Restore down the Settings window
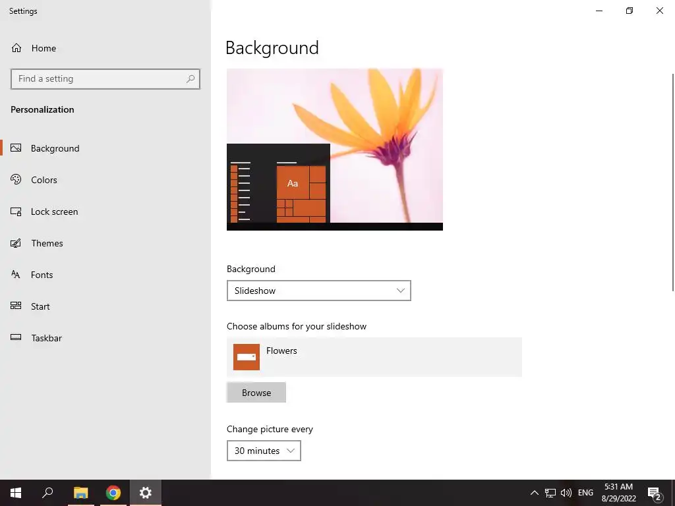 (x=630, y=11)
